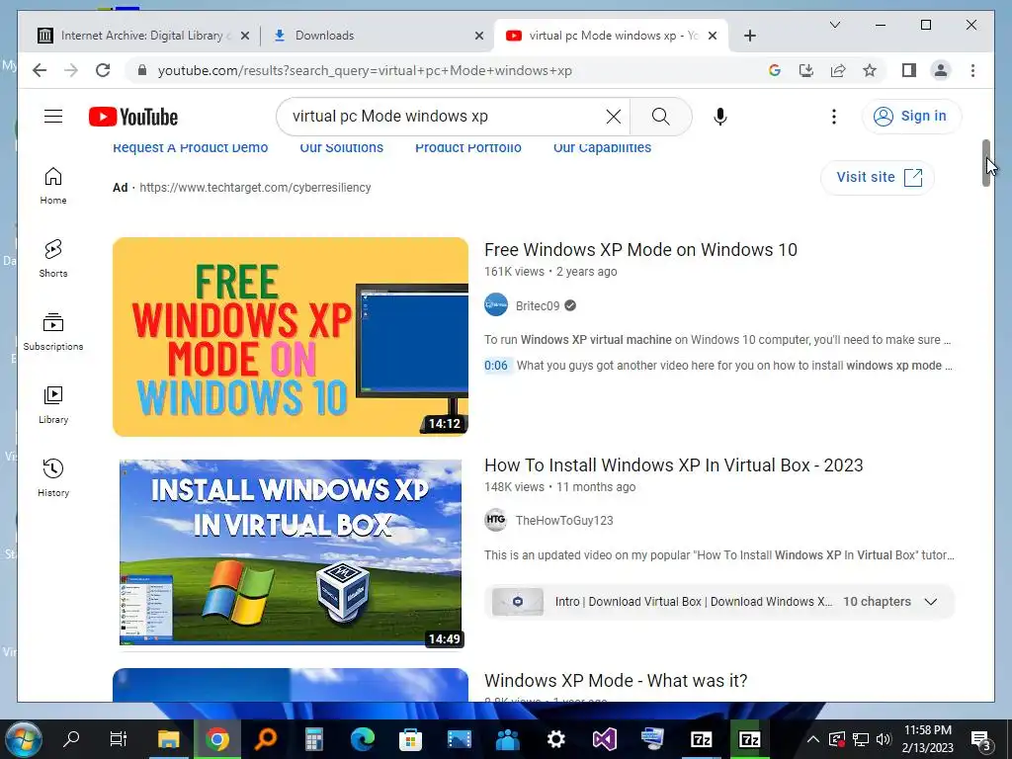
Task: Open Subscriptions in YouTube sidebar
Action: coord(53,332)
